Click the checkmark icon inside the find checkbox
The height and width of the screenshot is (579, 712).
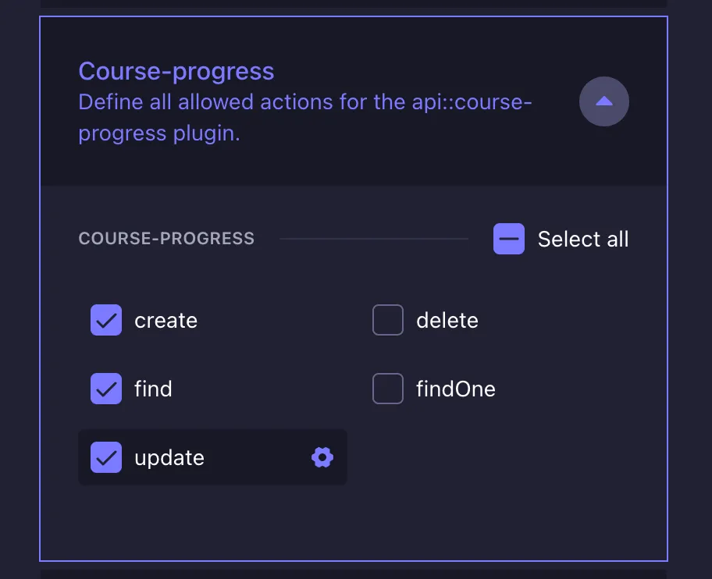pyautogui.click(x=106, y=389)
